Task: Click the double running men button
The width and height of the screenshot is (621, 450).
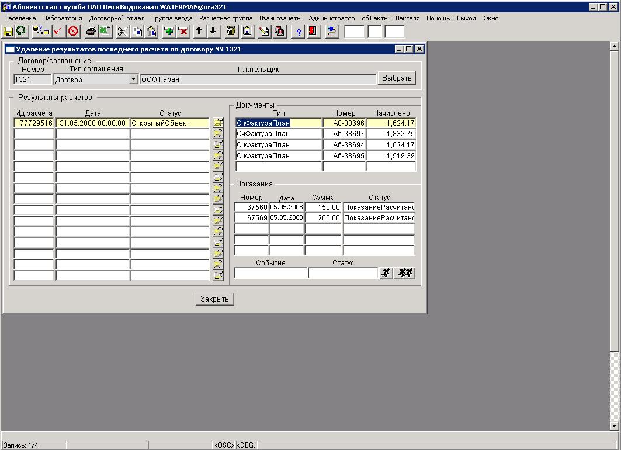Action: [404, 272]
